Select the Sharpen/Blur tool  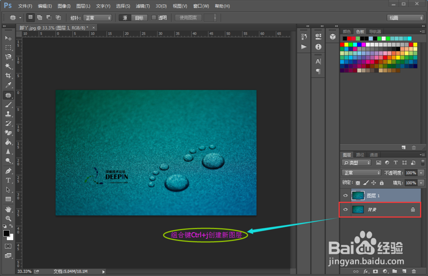[x=8, y=151]
